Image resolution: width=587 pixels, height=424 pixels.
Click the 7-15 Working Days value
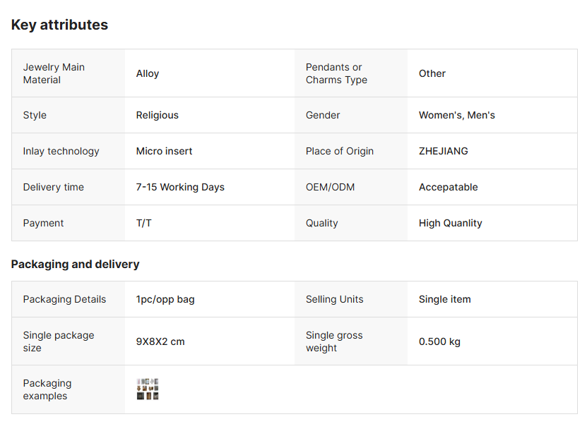point(180,187)
